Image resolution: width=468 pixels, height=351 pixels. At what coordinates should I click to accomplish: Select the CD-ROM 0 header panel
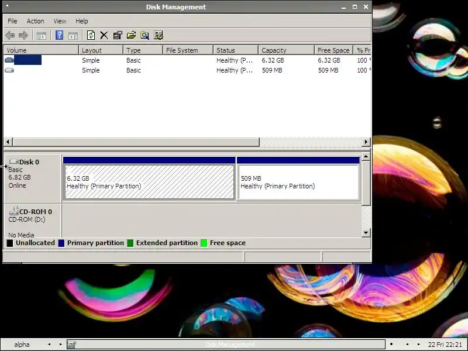coord(32,221)
